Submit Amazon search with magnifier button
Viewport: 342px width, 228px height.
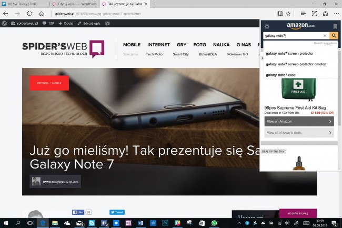334,36
